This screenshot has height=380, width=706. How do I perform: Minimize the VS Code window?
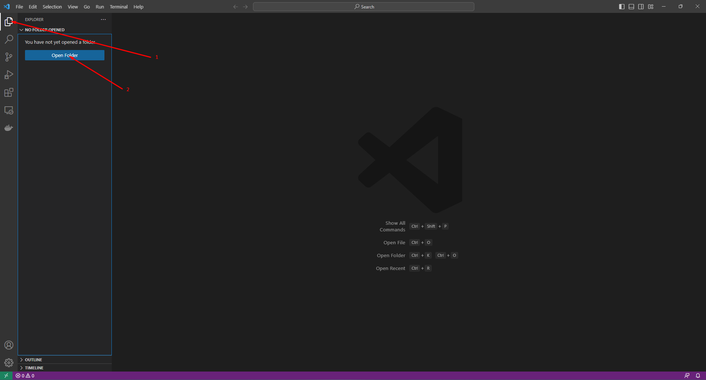tap(664, 7)
